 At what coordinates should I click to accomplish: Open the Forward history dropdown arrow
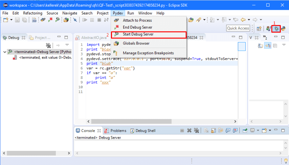click(x=261, y=20)
